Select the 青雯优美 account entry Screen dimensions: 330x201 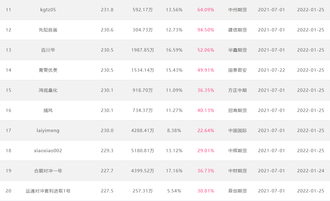pos(48,70)
